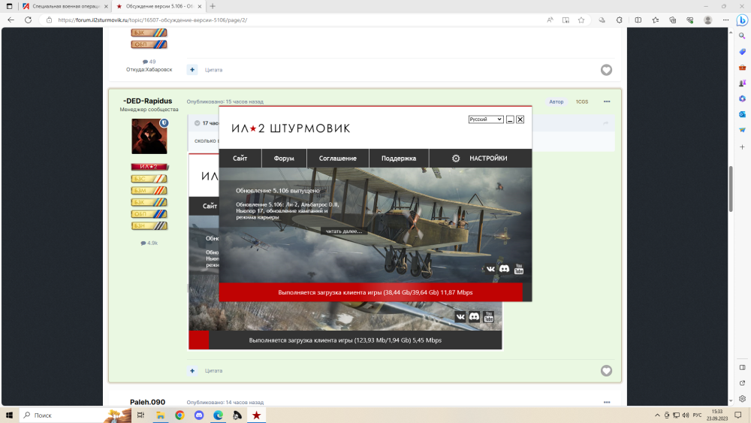This screenshot has width=751, height=423.
Task: Click the red star IL-2 taskbar icon
Action: click(x=256, y=415)
